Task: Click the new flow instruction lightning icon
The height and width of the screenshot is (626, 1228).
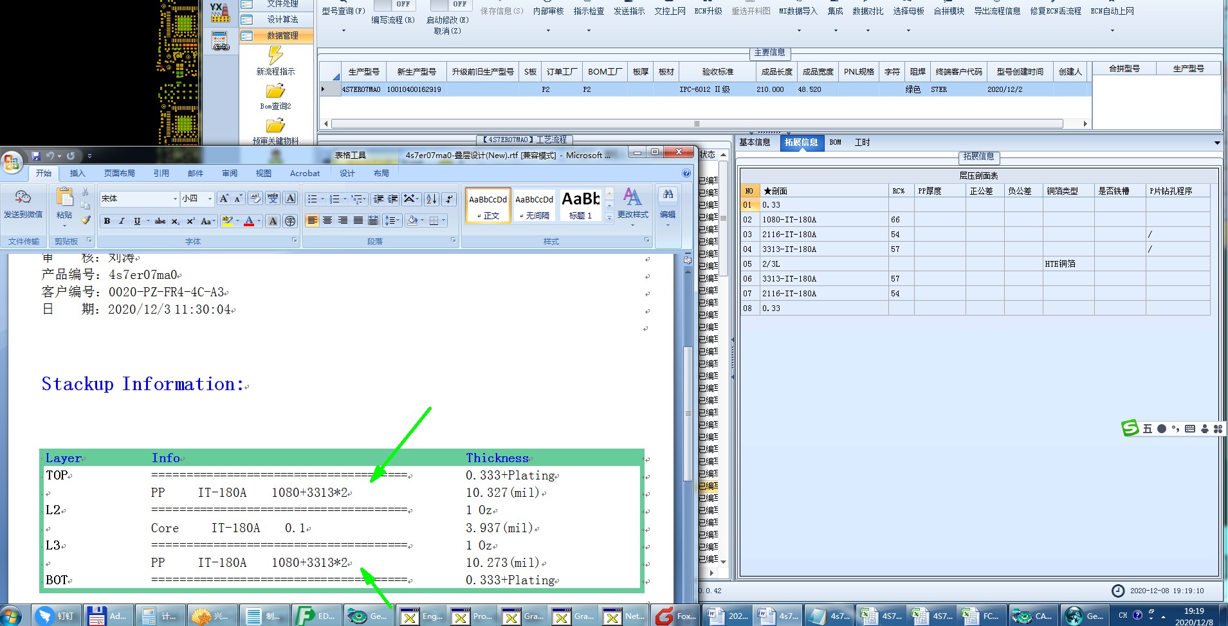Action: coord(275,55)
